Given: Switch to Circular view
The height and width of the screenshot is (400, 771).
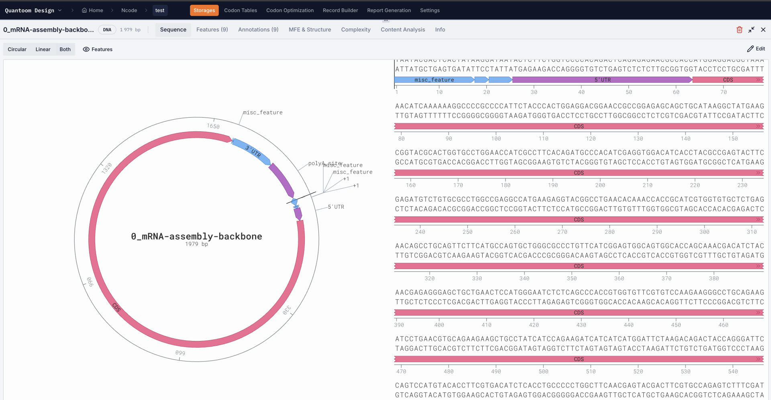Looking at the screenshot, I should point(17,49).
